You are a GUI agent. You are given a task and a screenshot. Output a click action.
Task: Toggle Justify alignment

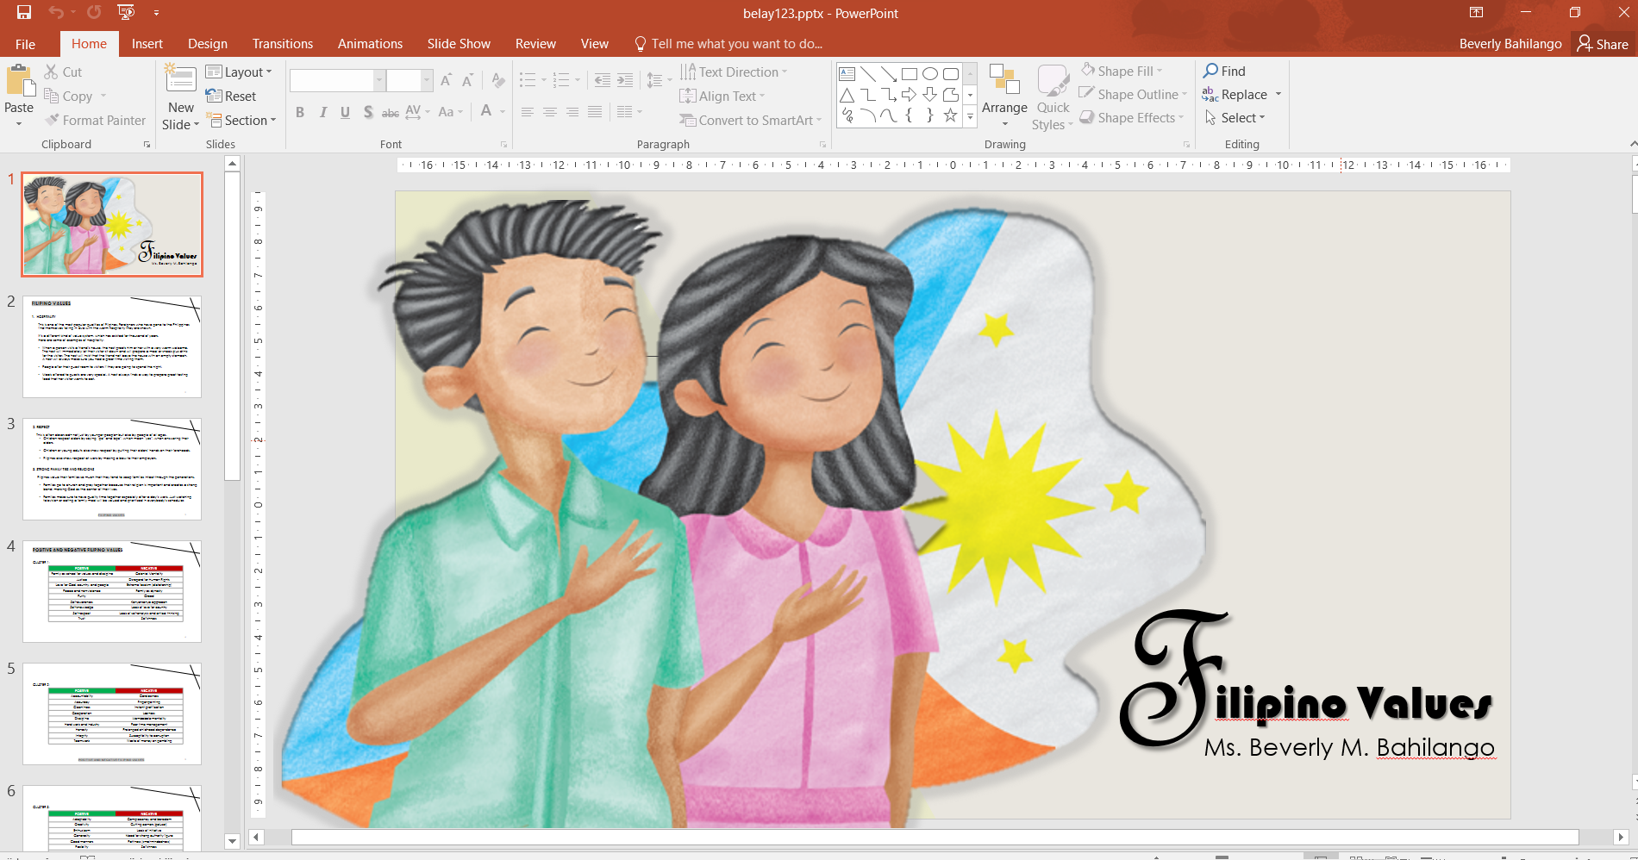(595, 112)
